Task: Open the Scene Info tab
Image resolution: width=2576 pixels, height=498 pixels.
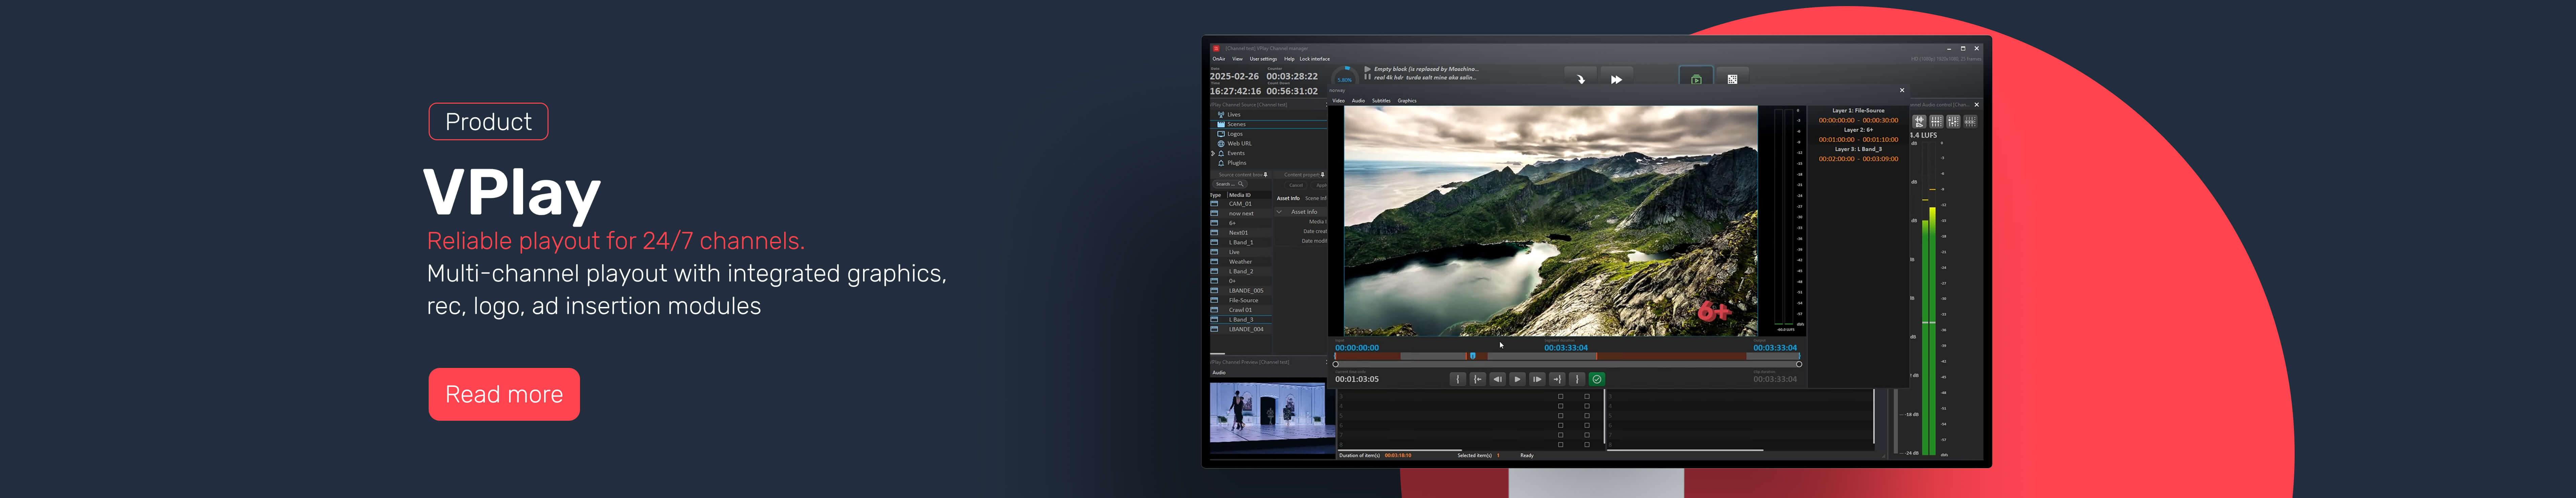Action: point(1316,198)
